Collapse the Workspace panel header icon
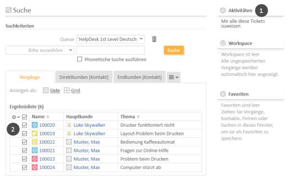The width and height of the screenshot is (289, 182). click(223, 43)
